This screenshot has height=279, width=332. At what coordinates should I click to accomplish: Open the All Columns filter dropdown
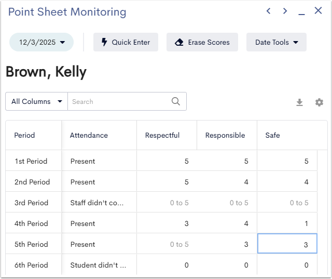click(x=37, y=101)
